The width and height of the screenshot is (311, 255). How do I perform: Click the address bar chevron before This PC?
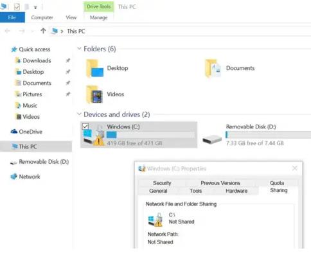point(62,31)
